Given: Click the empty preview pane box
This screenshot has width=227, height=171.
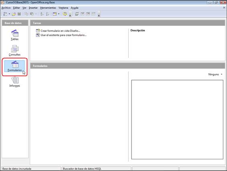Looking at the screenshot, I should pyautogui.click(x=177, y=119).
